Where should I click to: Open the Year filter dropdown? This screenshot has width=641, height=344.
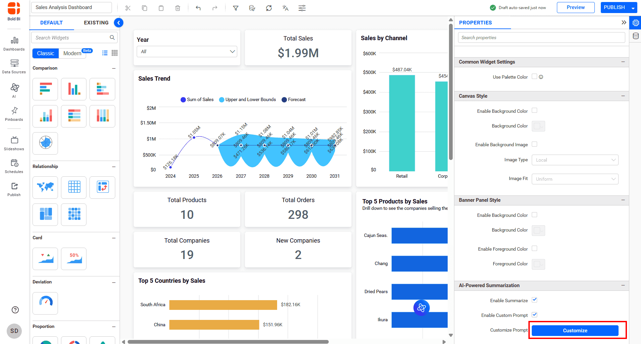click(x=187, y=52)
